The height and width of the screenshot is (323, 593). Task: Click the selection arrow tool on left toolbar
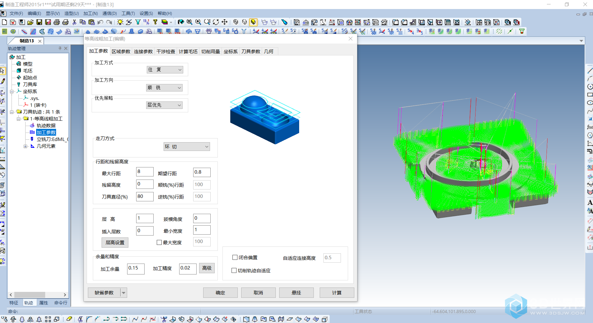point(2,71)
